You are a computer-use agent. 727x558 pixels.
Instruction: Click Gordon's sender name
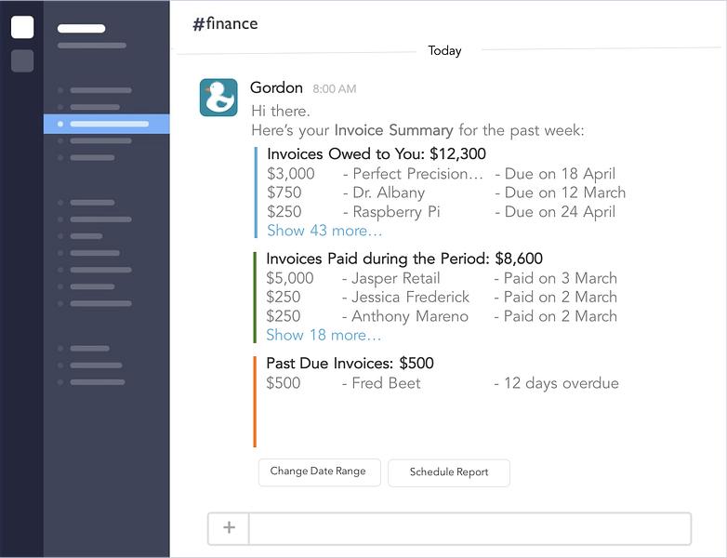point(276,87)
